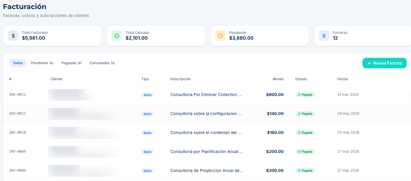Click the Facturación page heading
Screen dimensions: 411x181
25,6
